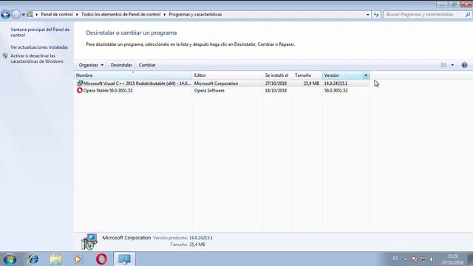Click Control Panel taskbar button

point(124,259)
